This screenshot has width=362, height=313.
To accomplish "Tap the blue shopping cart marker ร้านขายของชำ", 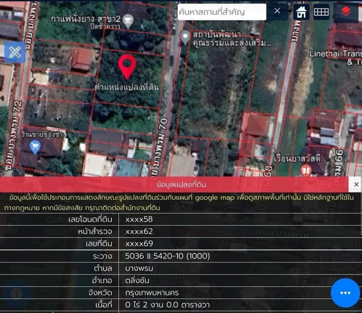I will pyautogui.click(x=35, y=147).
